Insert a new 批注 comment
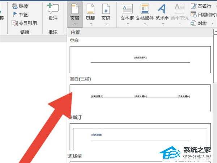Screen dimensions: 217x163 pos(53,12)
